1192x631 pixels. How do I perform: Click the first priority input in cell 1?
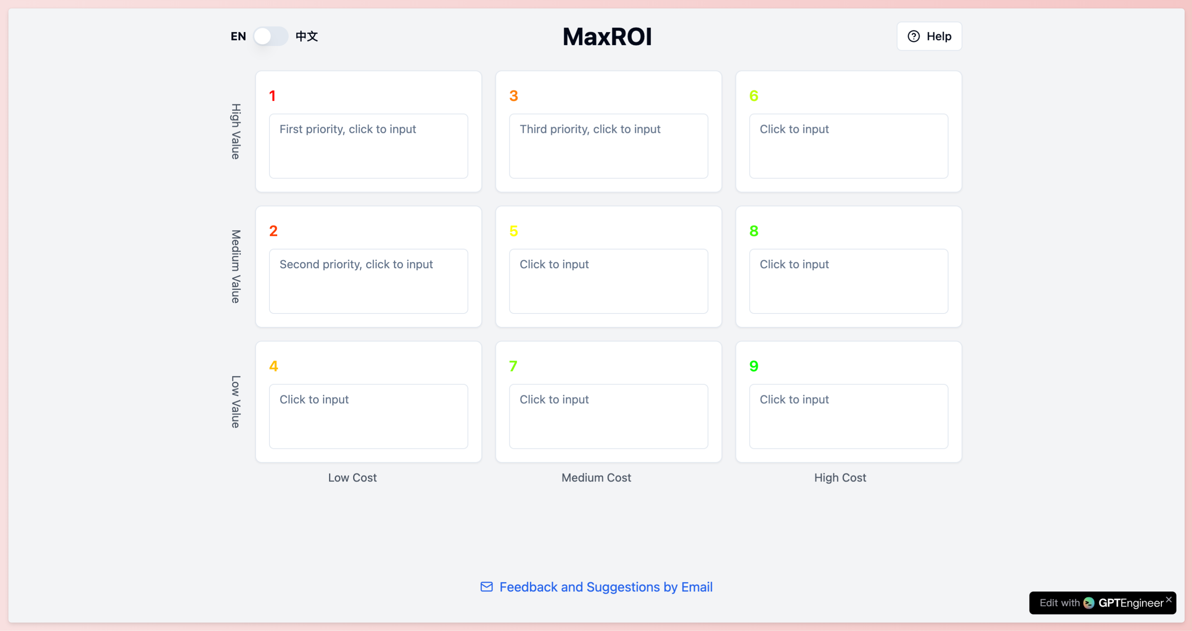coord(368,146)
